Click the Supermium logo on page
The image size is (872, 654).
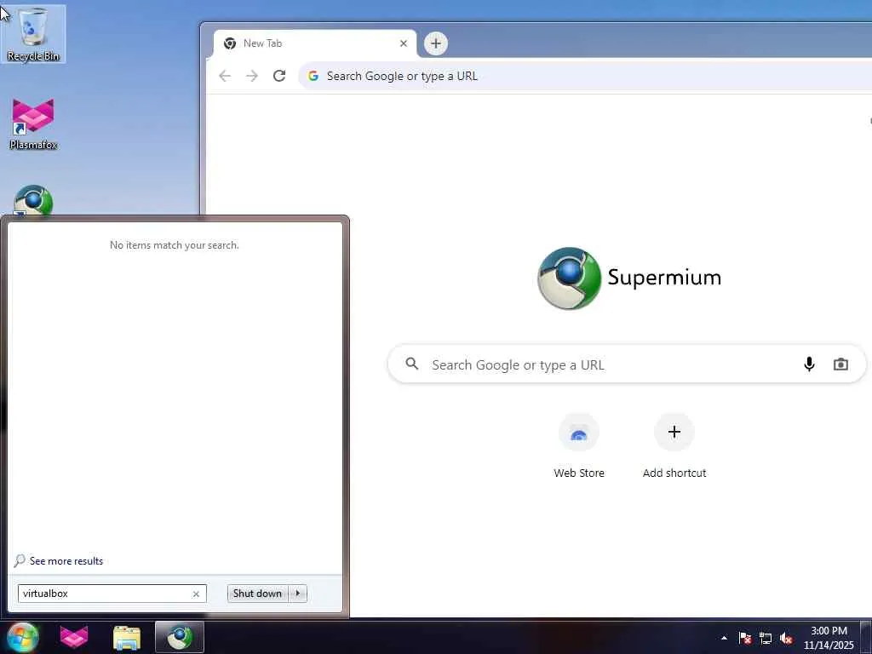[629, 278]
